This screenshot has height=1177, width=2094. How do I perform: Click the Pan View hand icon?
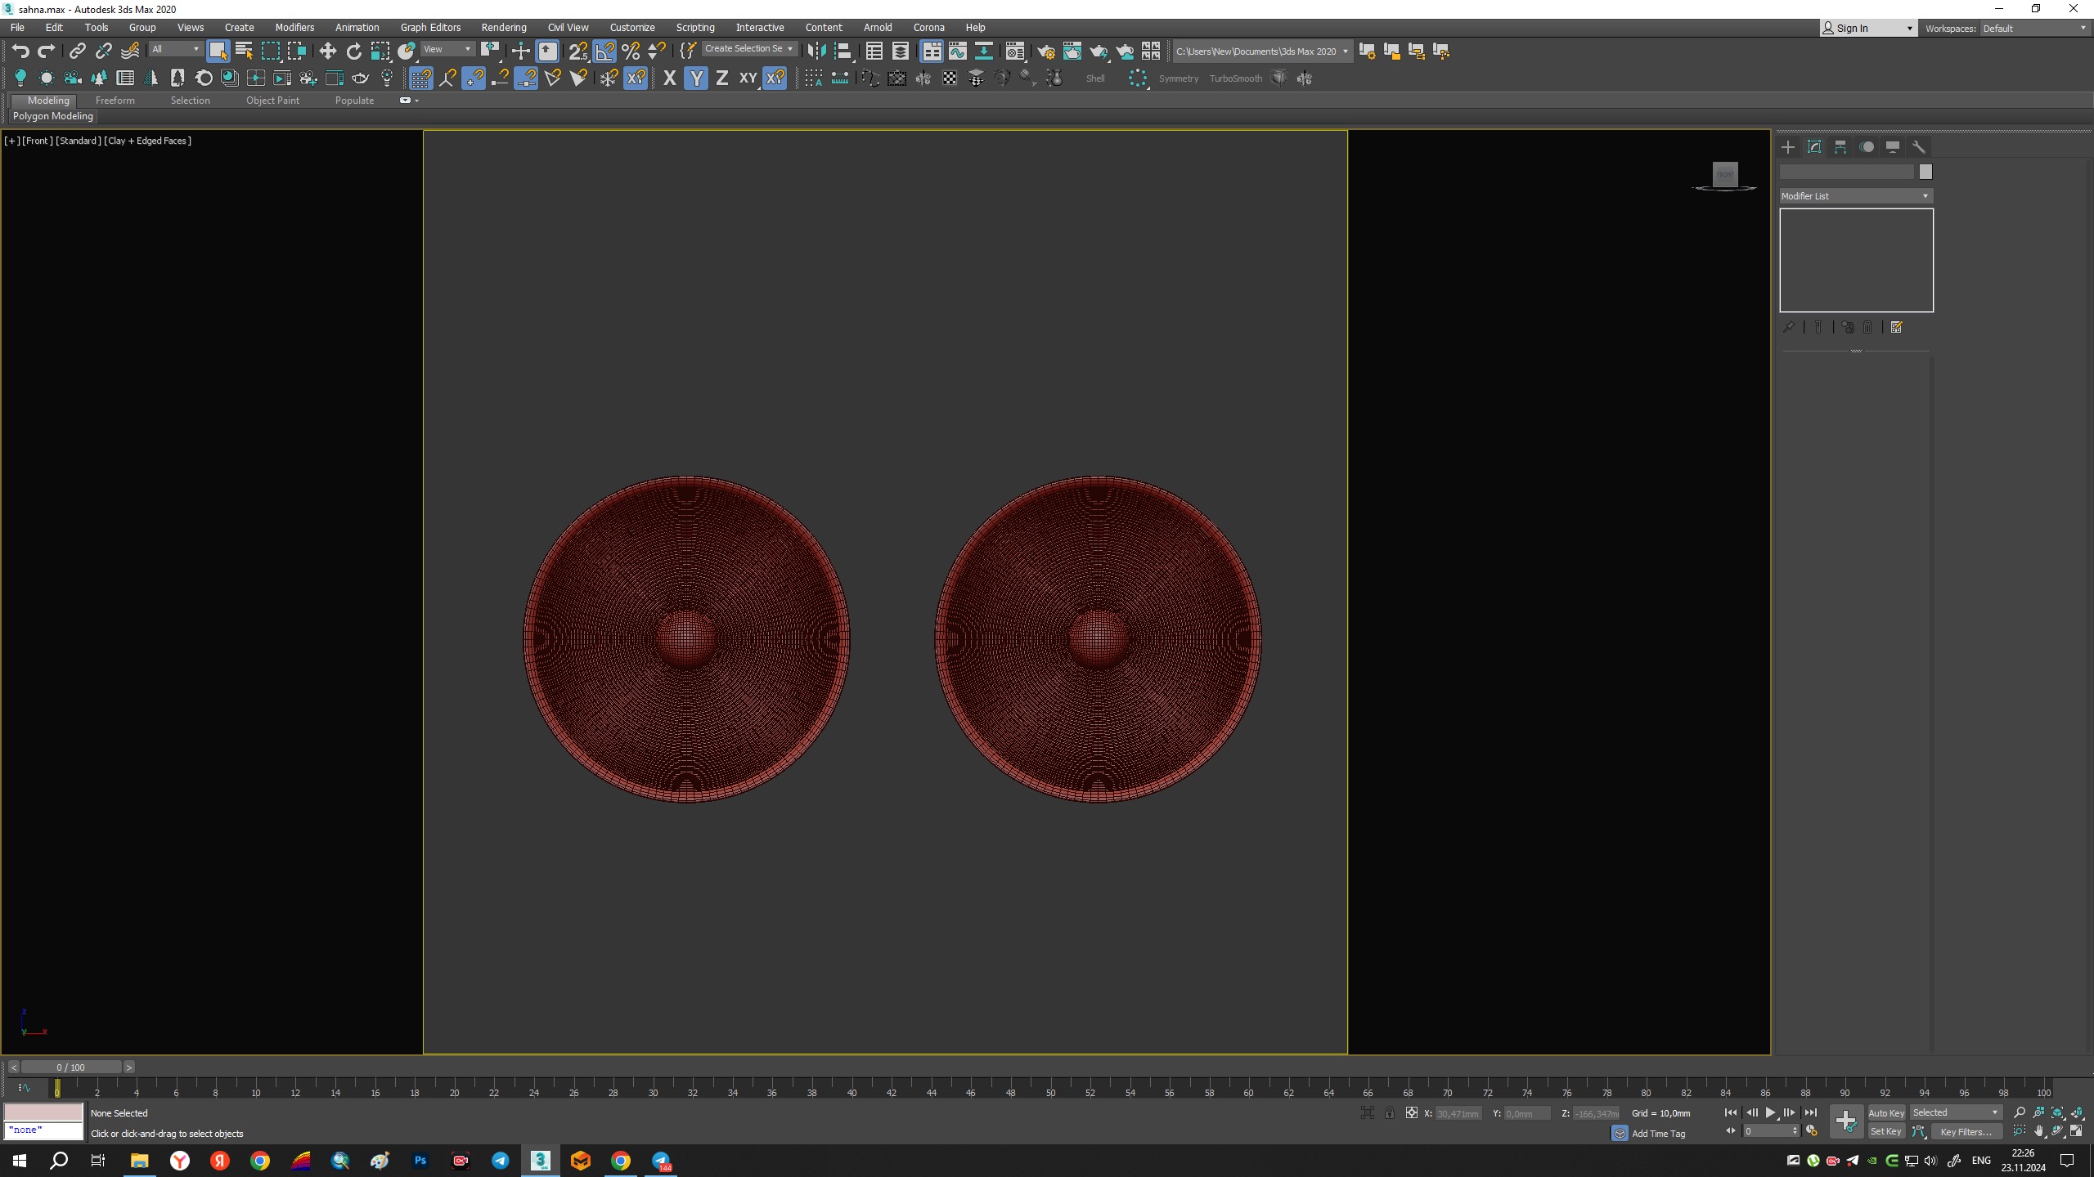(x=2039, y=1132)
